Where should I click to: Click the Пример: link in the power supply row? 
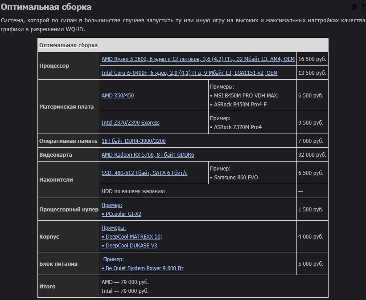[x=113, y=259]
